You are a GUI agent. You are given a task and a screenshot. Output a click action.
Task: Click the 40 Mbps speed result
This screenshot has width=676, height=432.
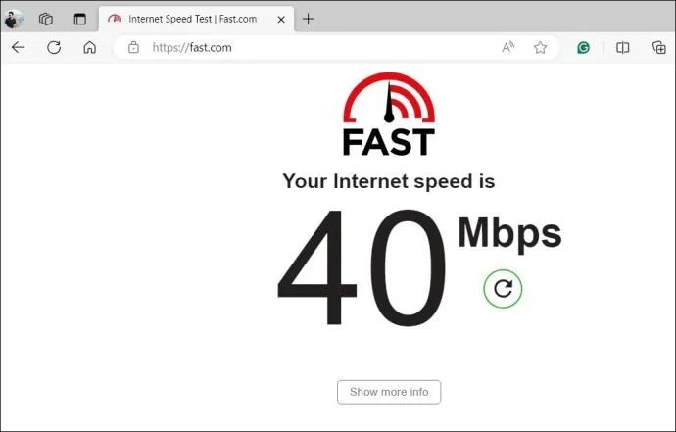click(418, 266)
